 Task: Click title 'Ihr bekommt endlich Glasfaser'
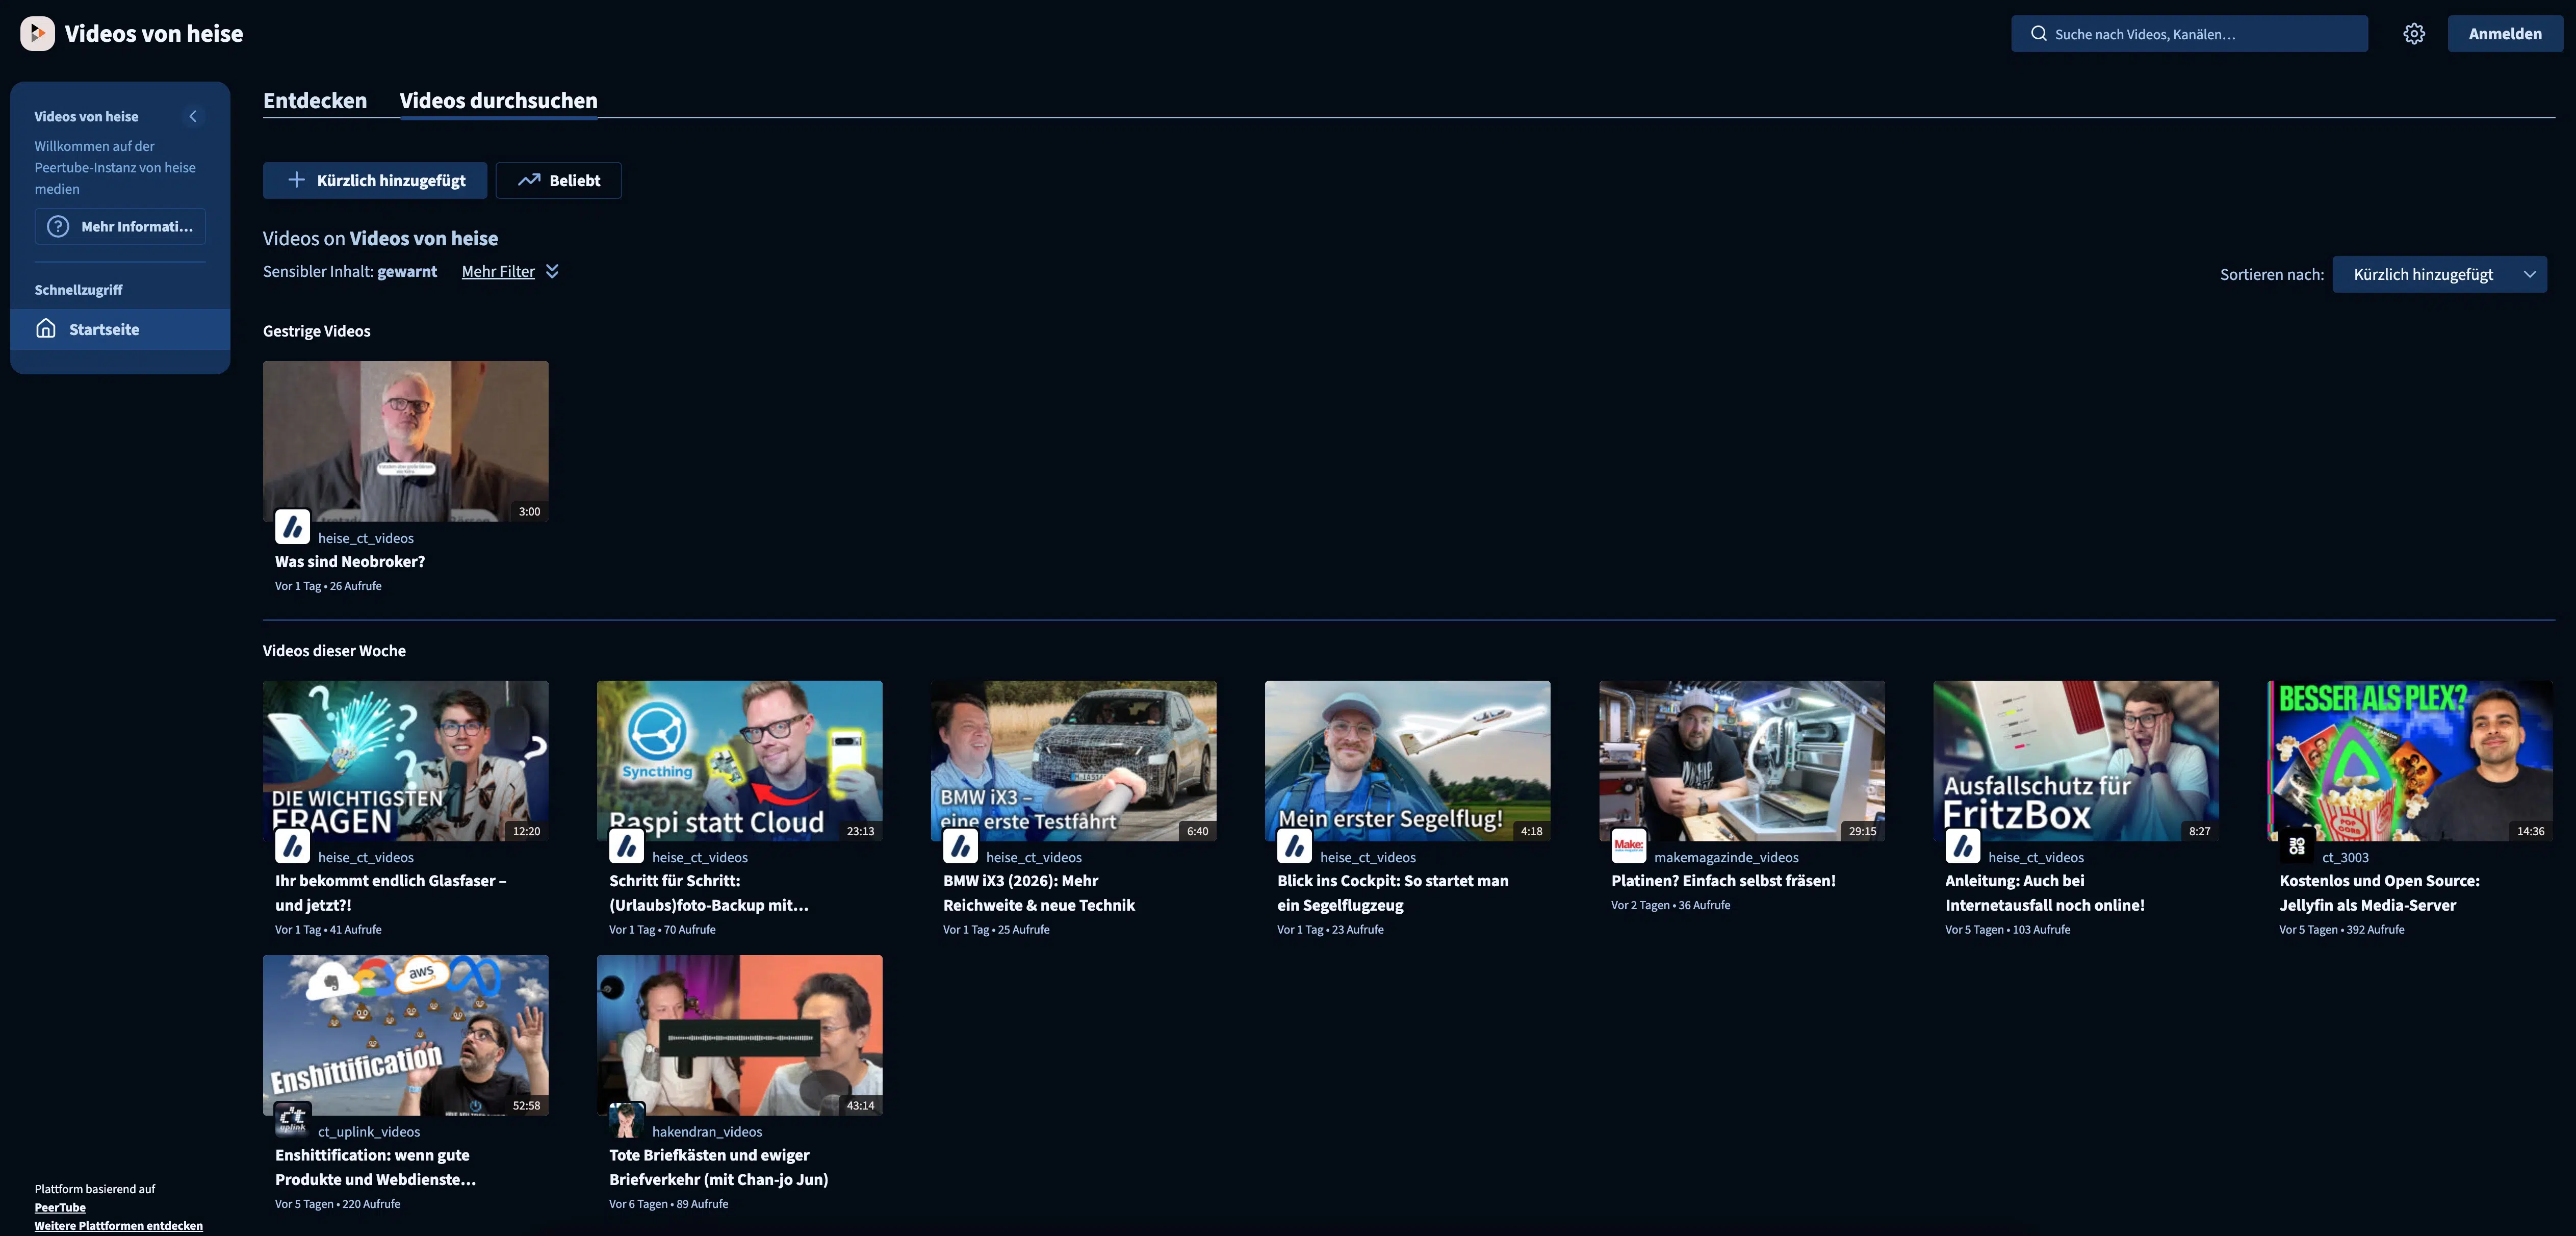[x=391, y=893]
